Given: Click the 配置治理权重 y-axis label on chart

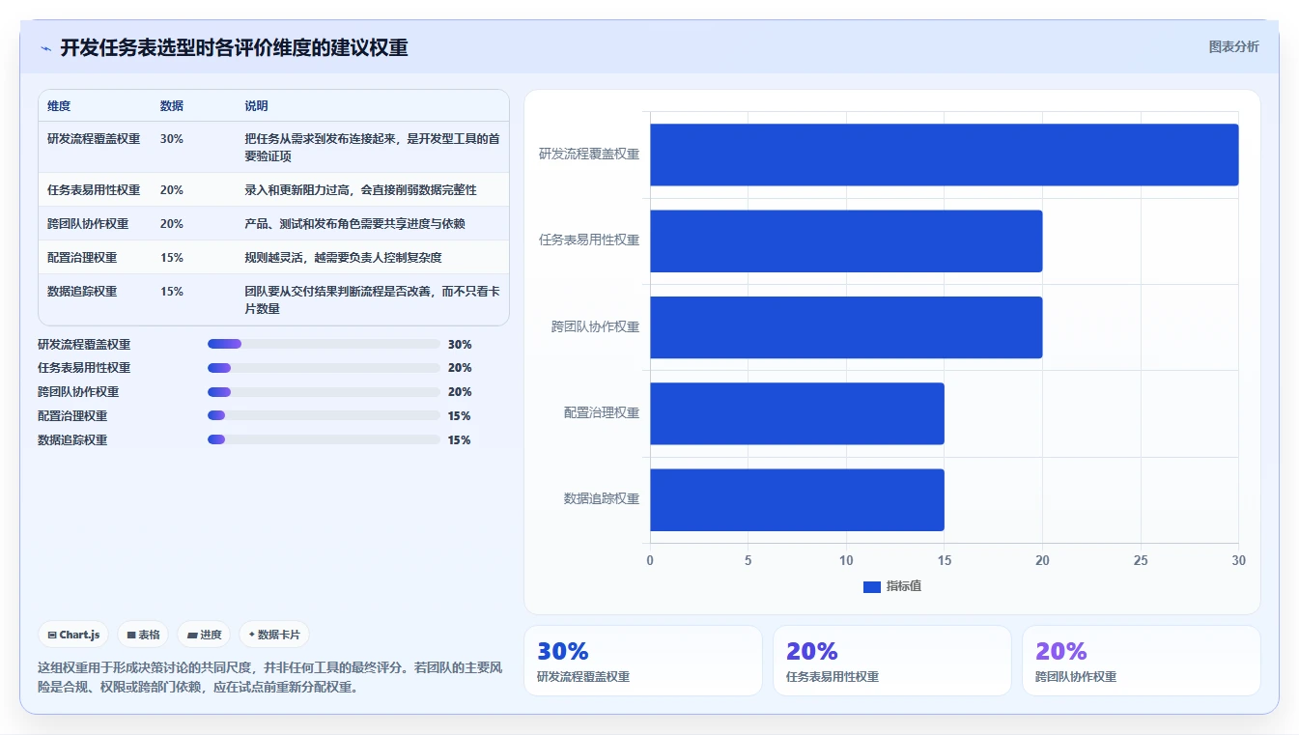Looking at the screenshot, I should pyautogui.click(x=602, y=413).
